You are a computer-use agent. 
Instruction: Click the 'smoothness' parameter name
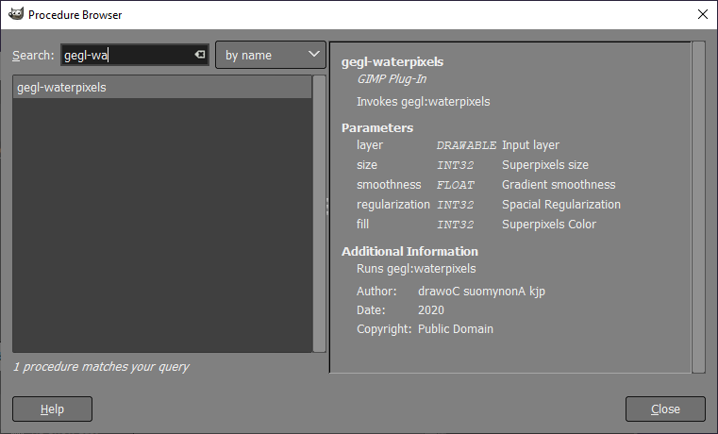[x=389, y=185]
